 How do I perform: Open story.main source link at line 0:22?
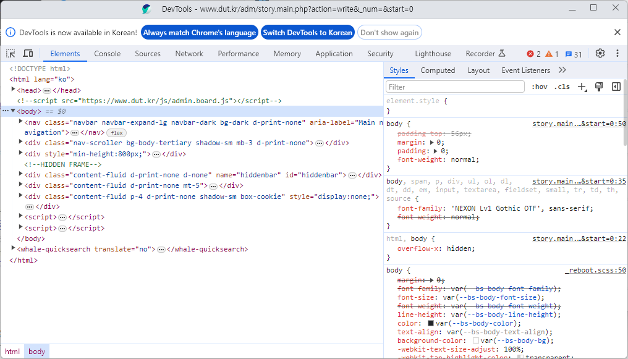[x=579, y=239]
